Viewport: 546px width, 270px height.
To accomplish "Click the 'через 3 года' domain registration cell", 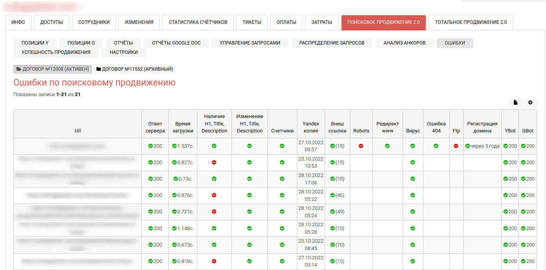I will coord(482,146).
